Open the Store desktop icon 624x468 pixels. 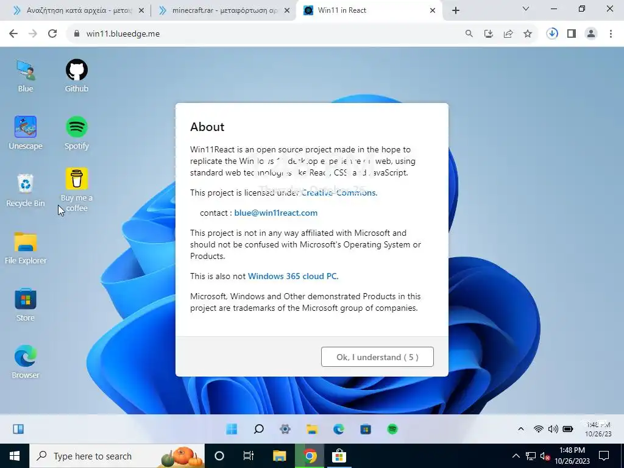point(26,305)
